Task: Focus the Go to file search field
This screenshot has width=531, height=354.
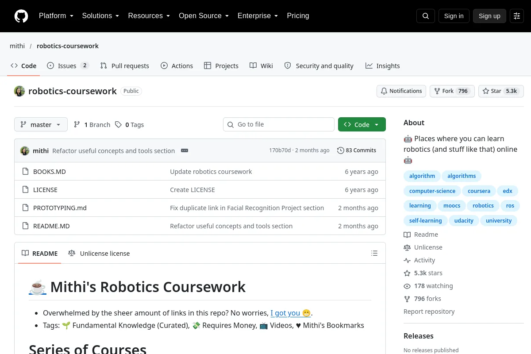Action: tap(279, 125)
